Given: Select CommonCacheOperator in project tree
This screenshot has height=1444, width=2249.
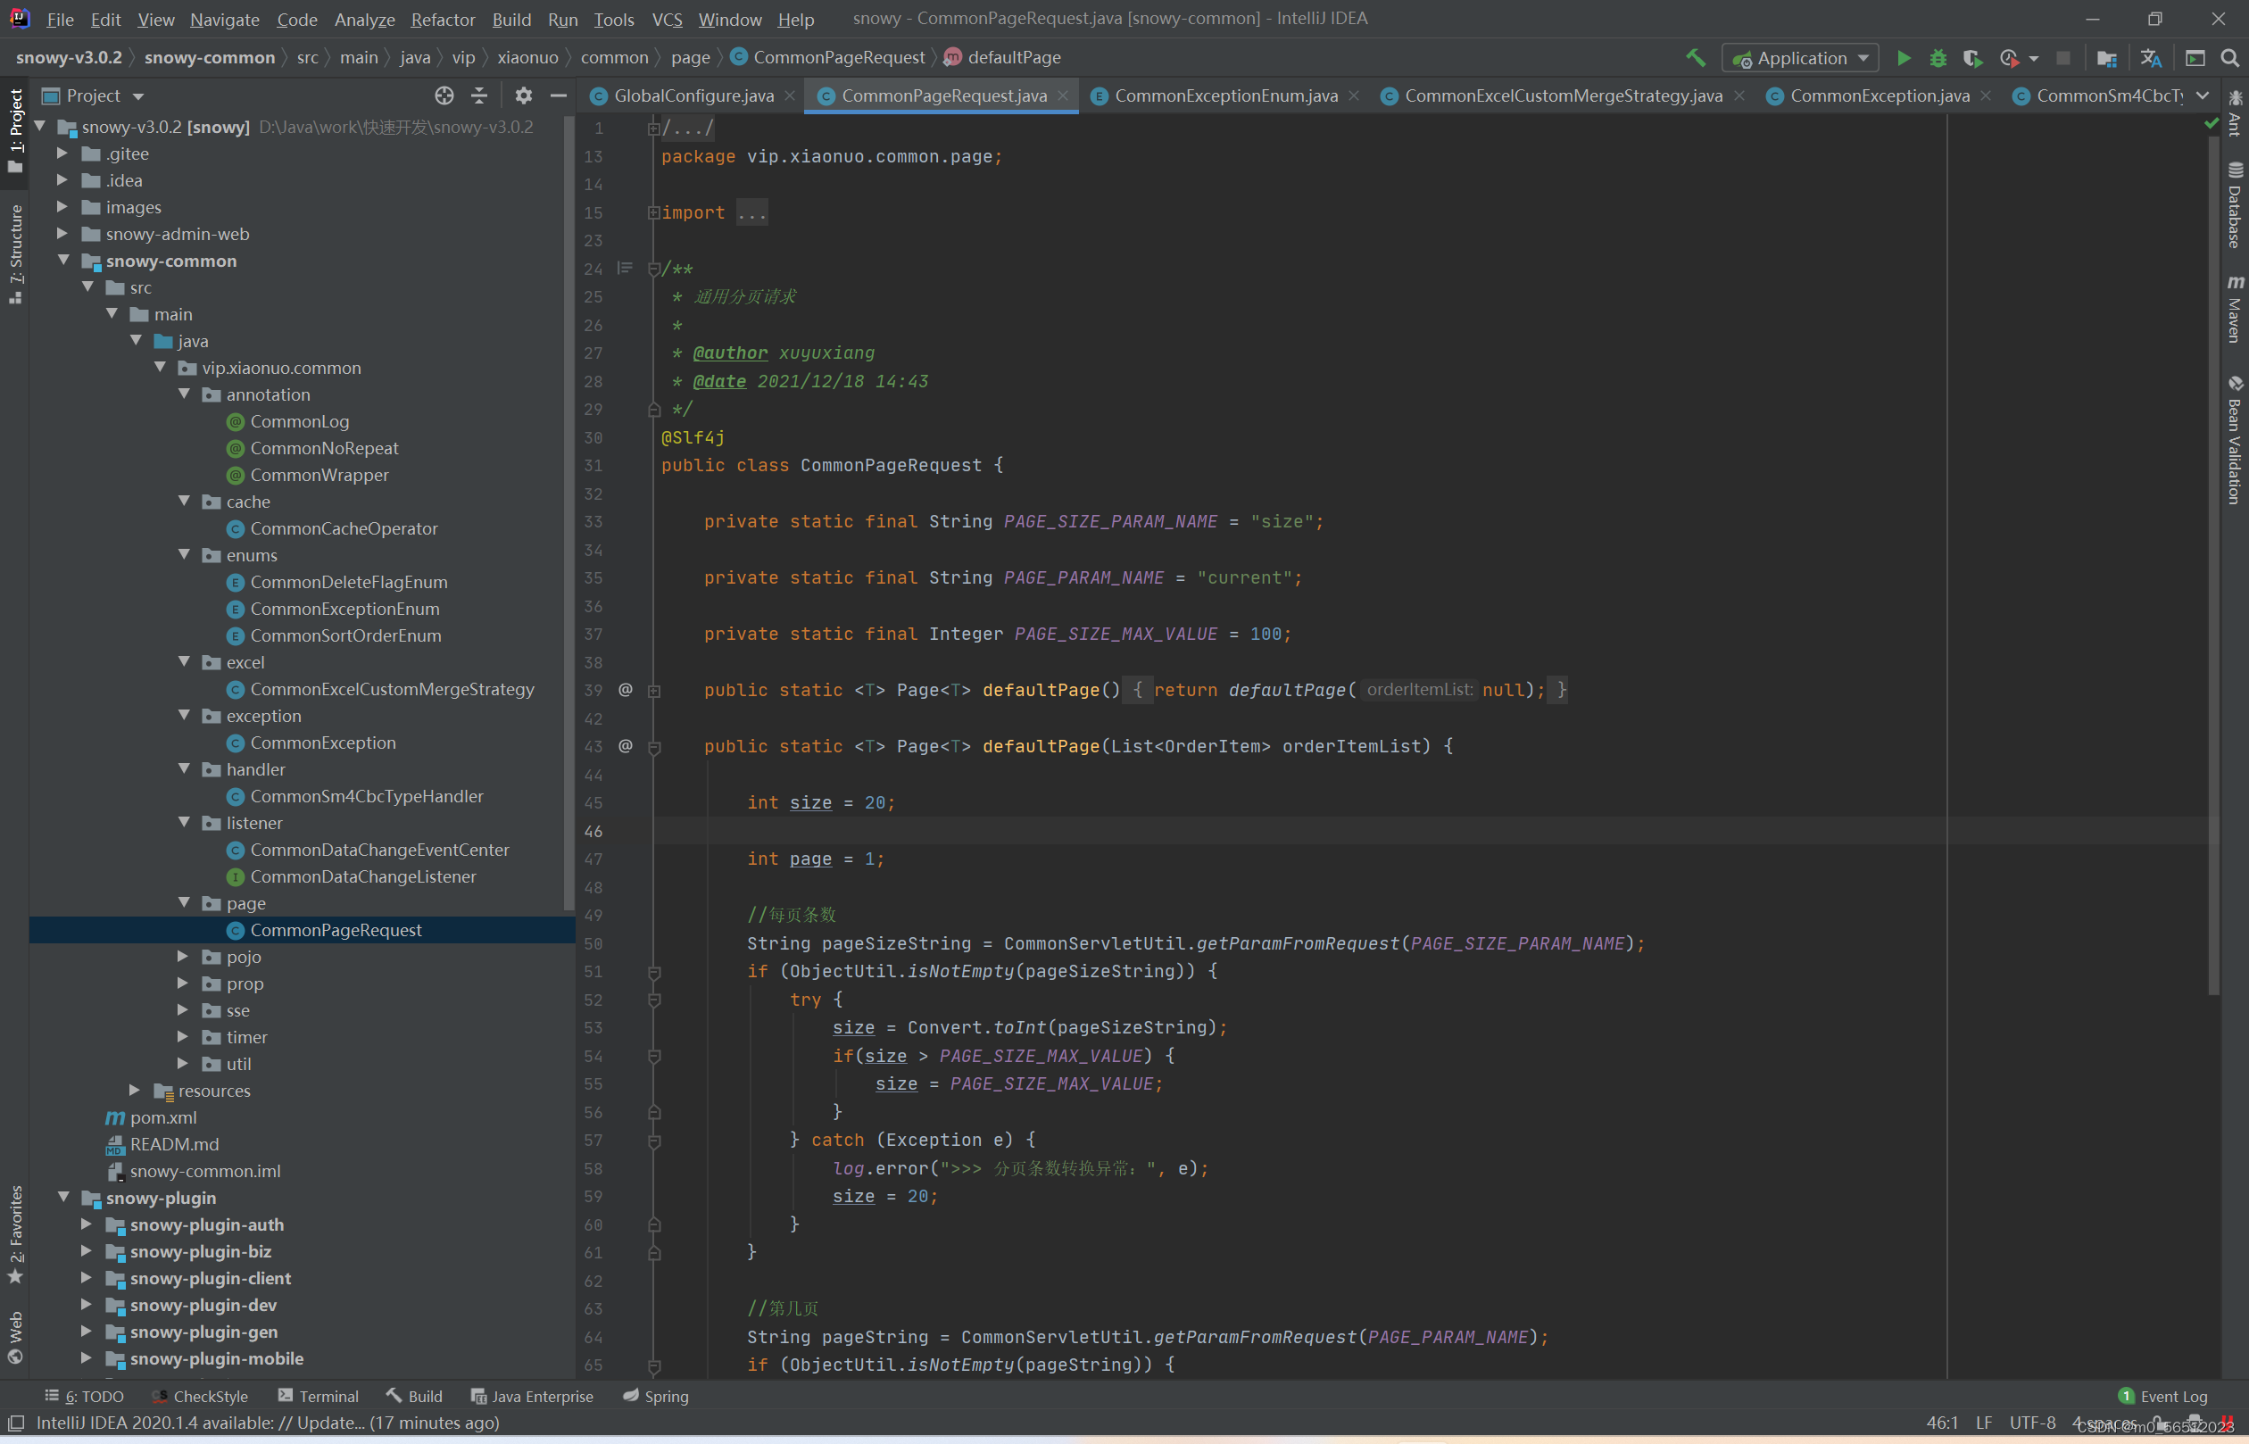Looking at the screenshot, I should [343, 529].
